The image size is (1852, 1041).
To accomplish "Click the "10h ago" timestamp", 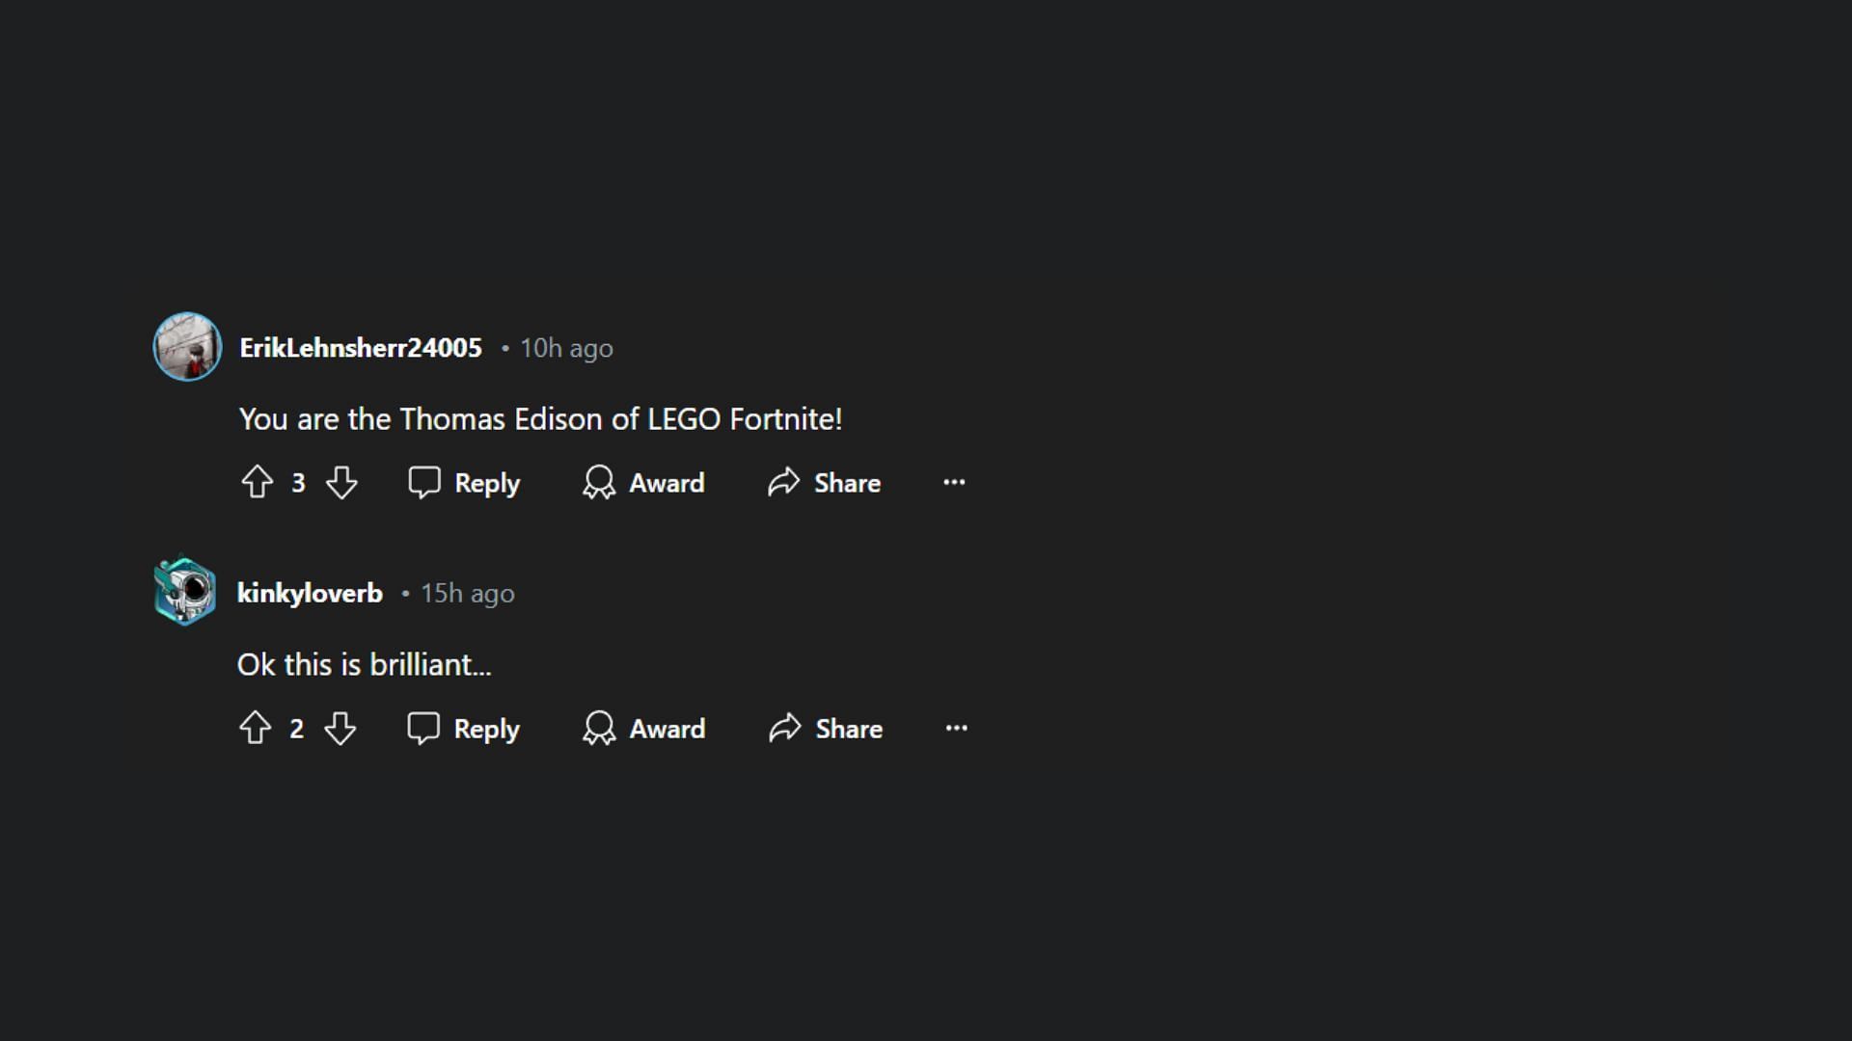I will tap(566, 348).
